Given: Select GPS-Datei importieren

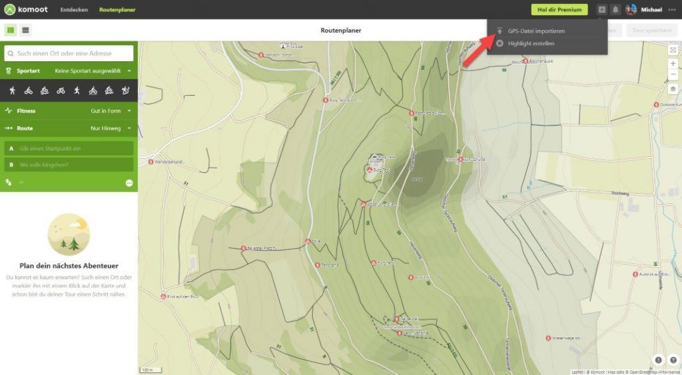Looking at the screenshot, I should pos(536,31).
